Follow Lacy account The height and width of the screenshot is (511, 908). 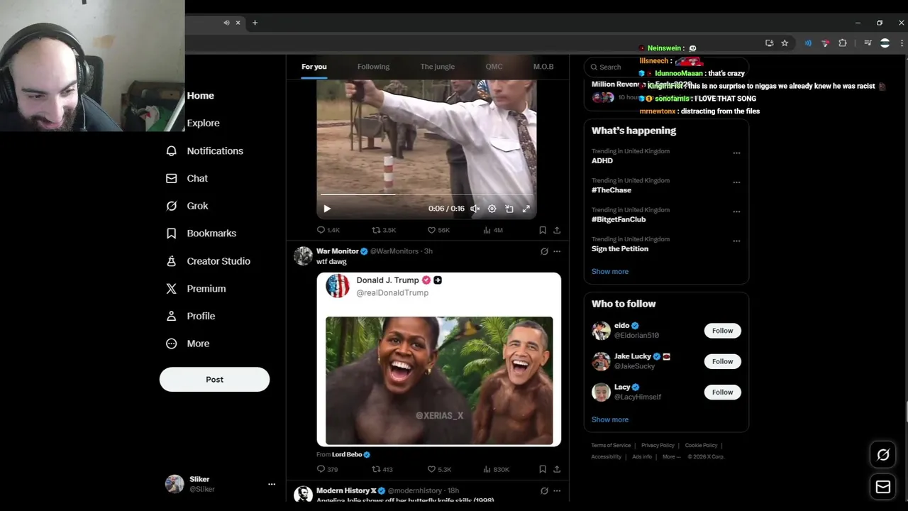(722, 392)
